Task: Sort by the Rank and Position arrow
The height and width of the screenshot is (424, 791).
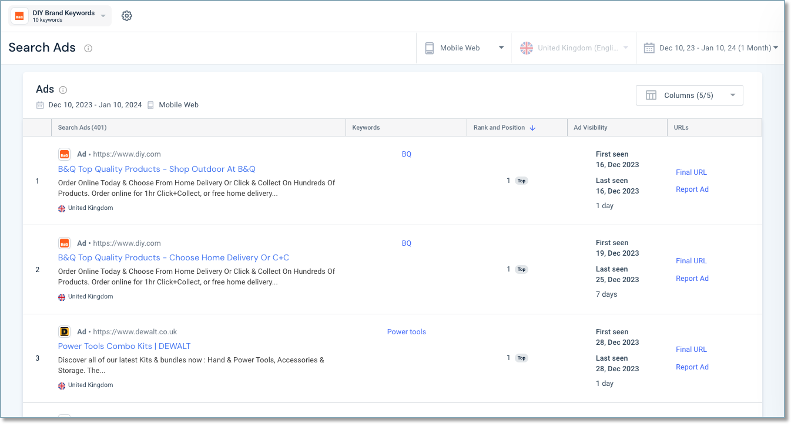Action: pyautogui.click(x=532, y=128)
